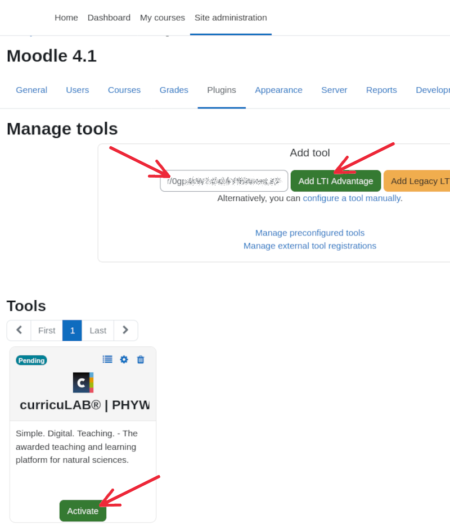Jump to First page of tools
This screenshot has height=524, width=450.
[47, 330]
